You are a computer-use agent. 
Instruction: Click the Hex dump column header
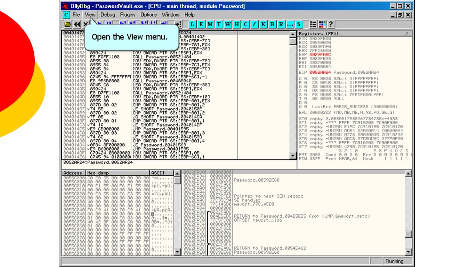coord(118,173)
